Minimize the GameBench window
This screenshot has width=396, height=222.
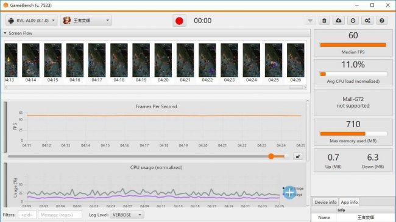[357, 5]
